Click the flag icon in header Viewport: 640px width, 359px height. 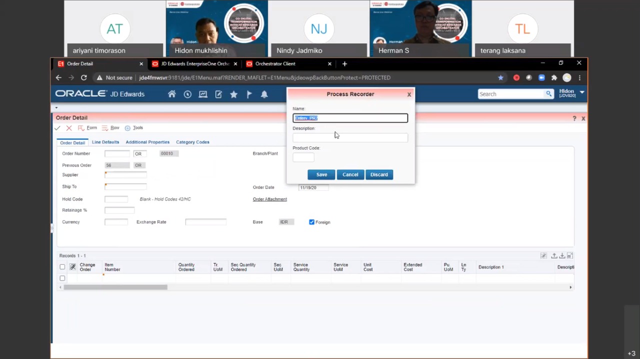click(249, 94)
